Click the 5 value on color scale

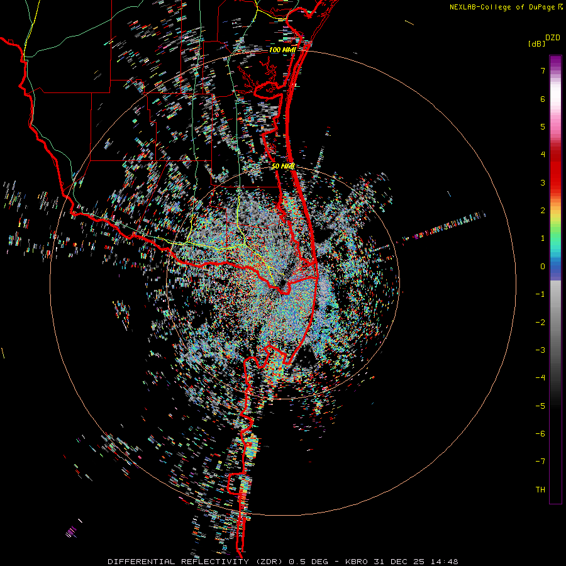click(x=543, y=126)
